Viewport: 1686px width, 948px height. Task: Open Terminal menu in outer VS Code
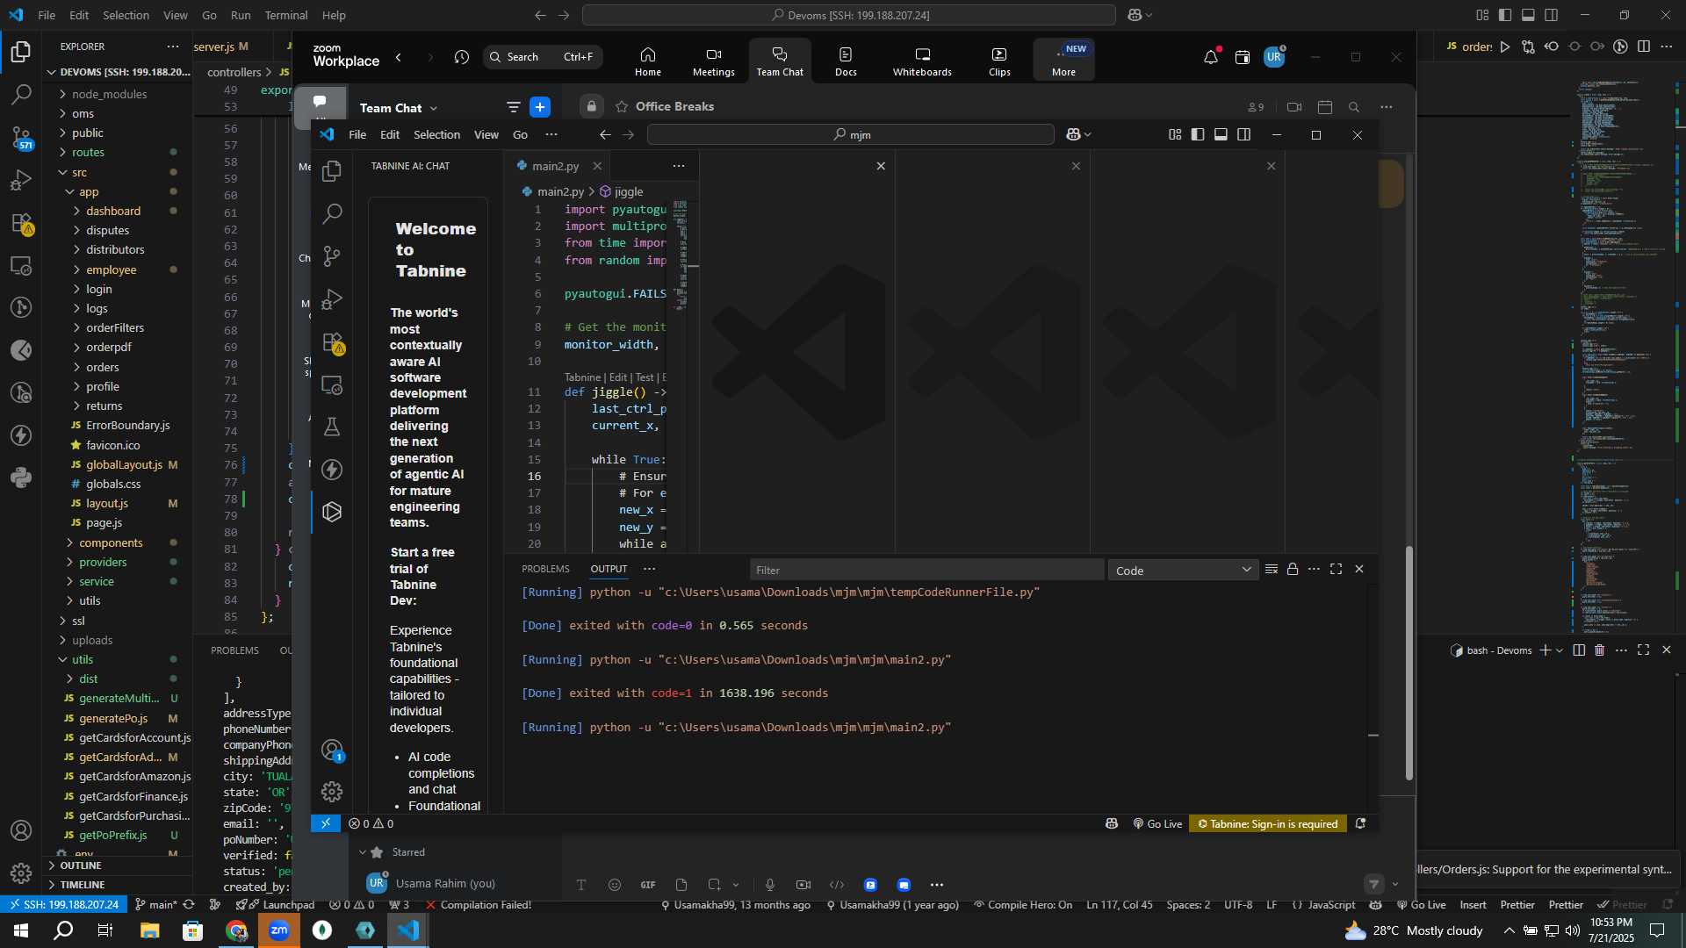pyautogui.click(x=285, y=15)
